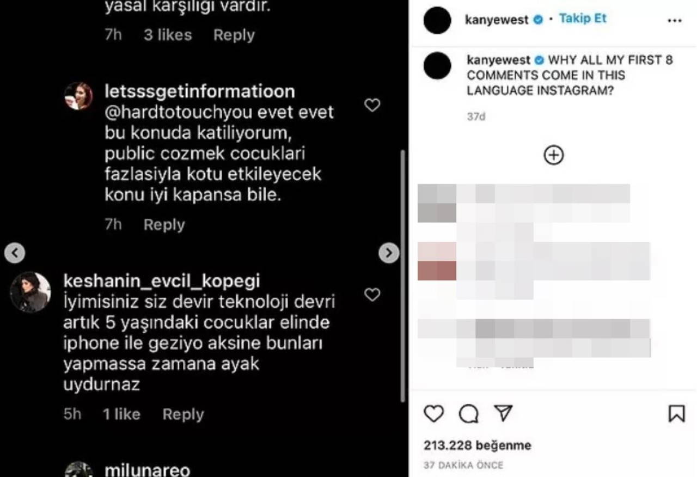Follow kanyewest via Takip Et

[x=583, y=19]
